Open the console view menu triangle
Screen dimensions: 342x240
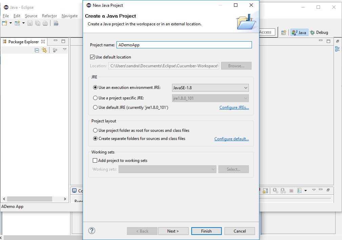tap(314, 190)
